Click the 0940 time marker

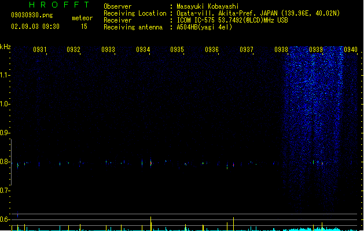coord(351,50)
